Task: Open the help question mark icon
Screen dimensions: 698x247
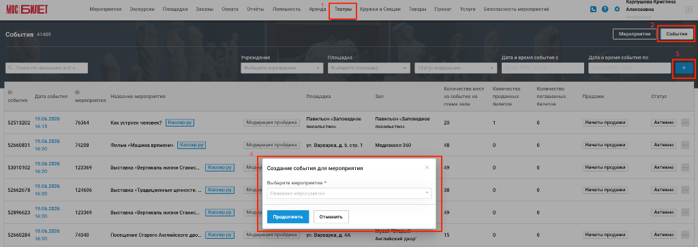Action: [605, 9]
